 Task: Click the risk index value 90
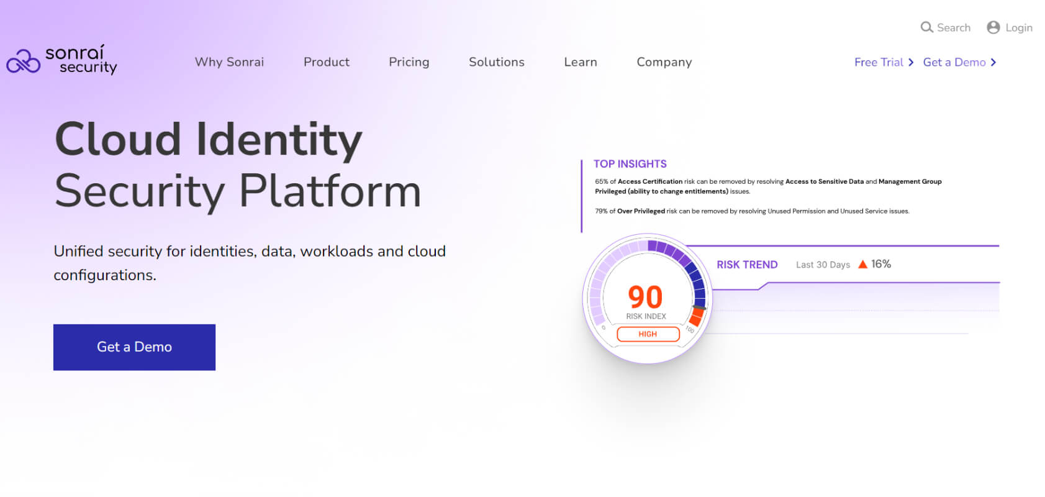pyautogui.click(x=646, y=297)
